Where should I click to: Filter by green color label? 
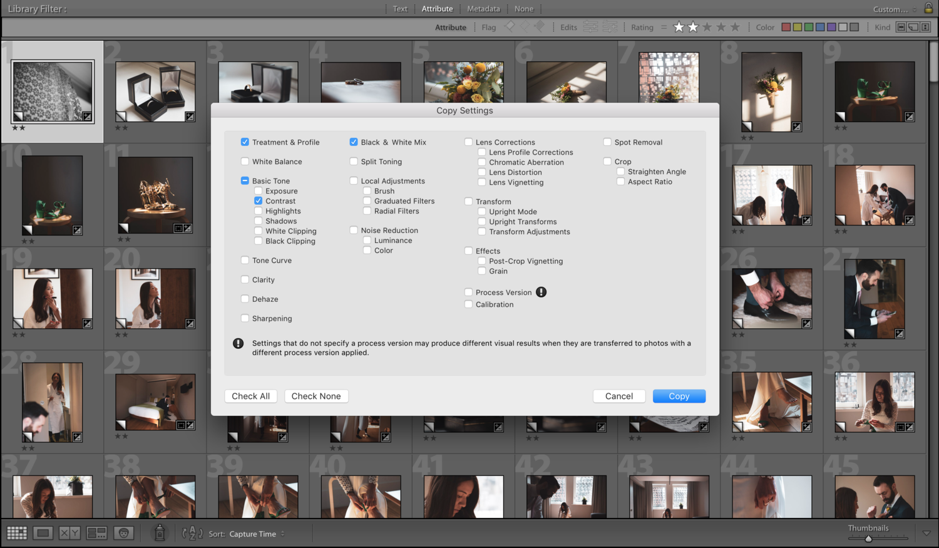click(809, 27)
